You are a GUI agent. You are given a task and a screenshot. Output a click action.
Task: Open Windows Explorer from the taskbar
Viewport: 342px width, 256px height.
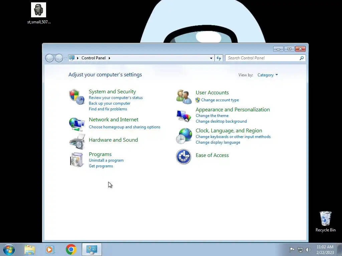pos(30,249)
